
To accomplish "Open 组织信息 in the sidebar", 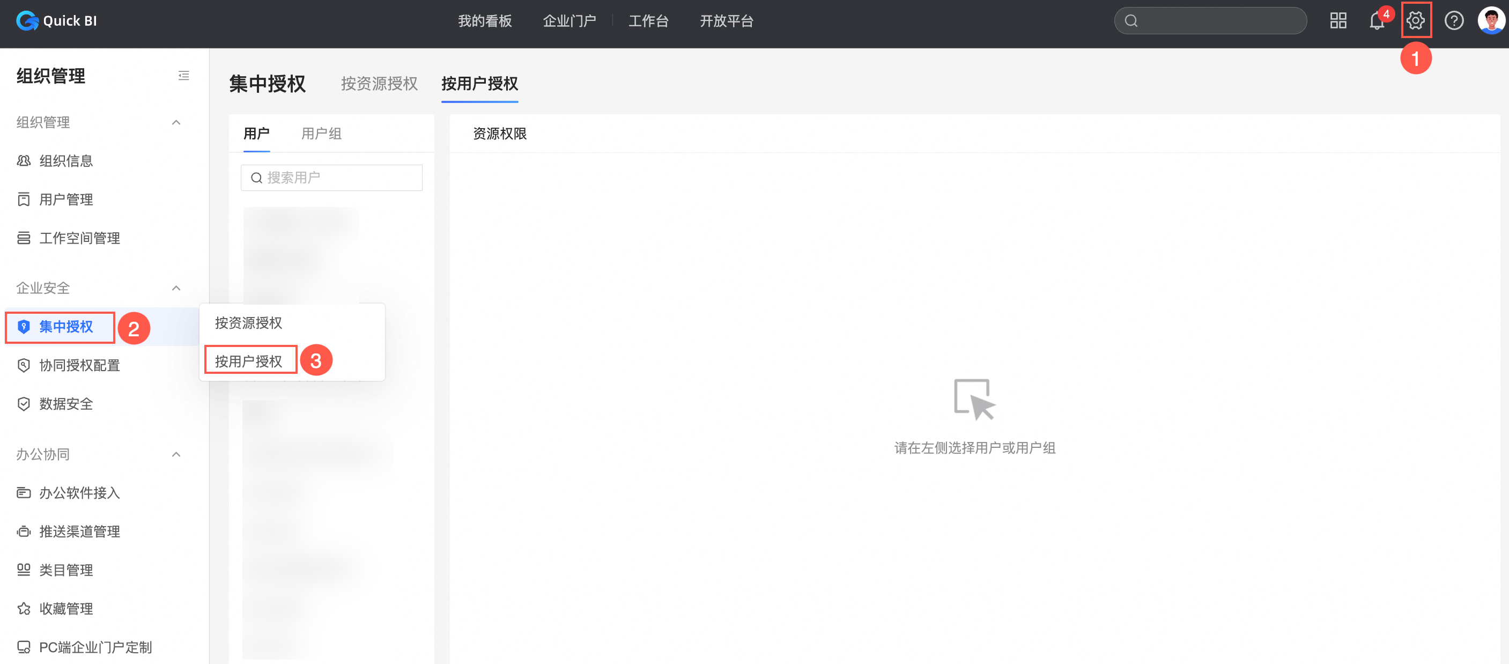I will point(65,161).
